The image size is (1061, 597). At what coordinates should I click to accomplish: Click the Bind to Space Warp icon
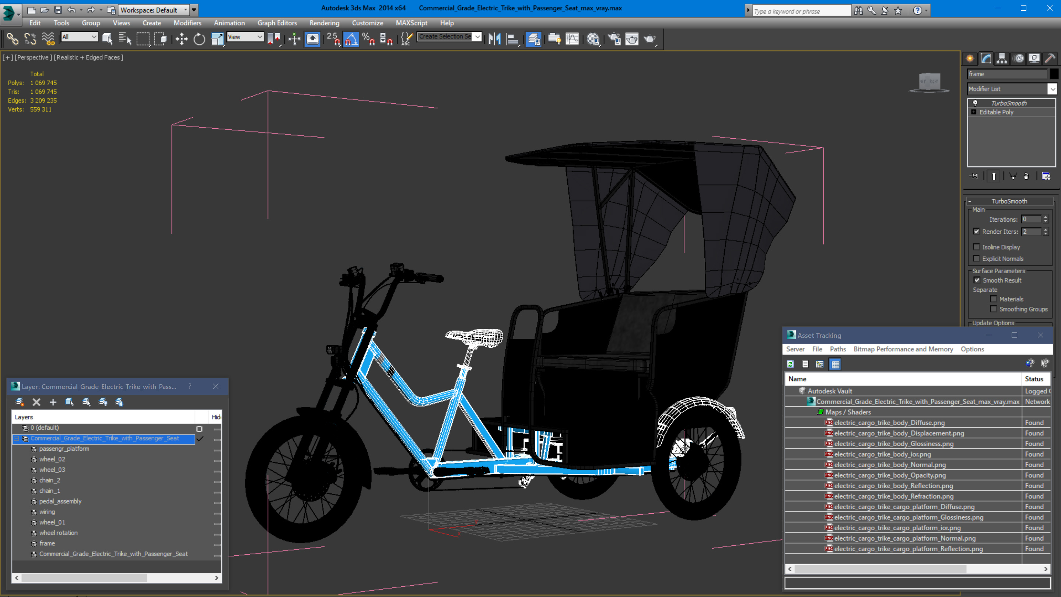(48, 39)
